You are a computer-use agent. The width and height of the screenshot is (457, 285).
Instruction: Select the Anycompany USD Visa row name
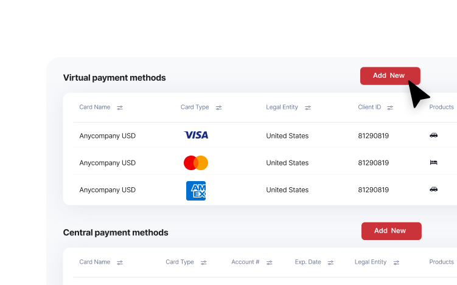pyautogui.click(x=107, y=136)
